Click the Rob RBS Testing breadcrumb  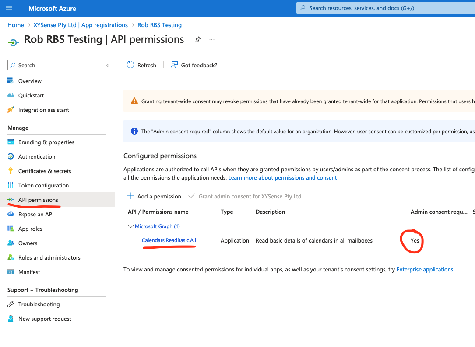[160, 25]
